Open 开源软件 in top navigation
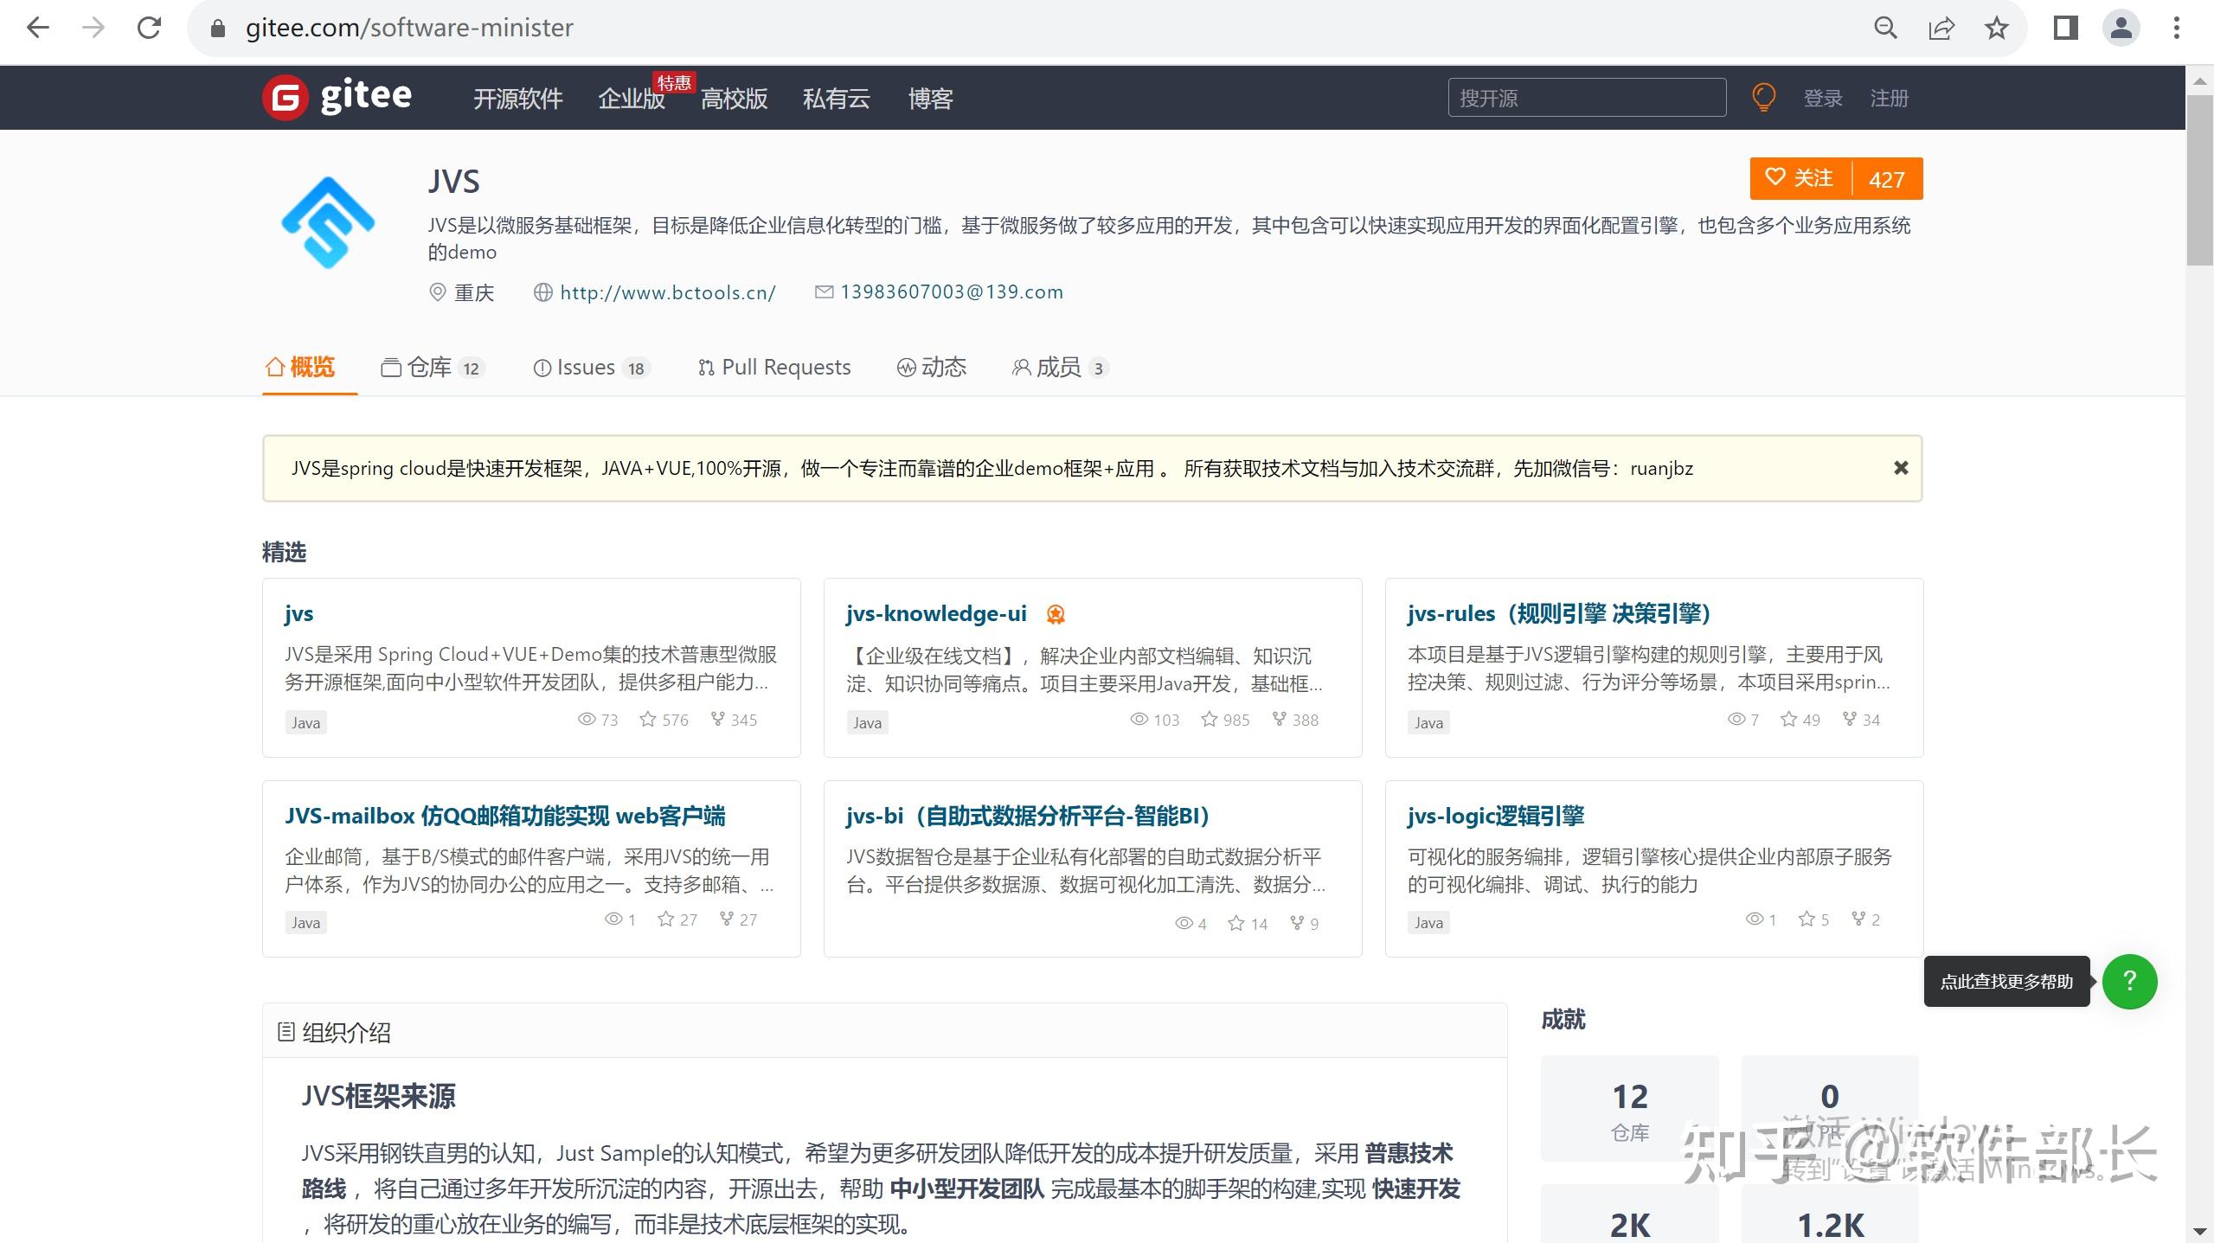2214x1243 pixels. (x=517, y=99)
